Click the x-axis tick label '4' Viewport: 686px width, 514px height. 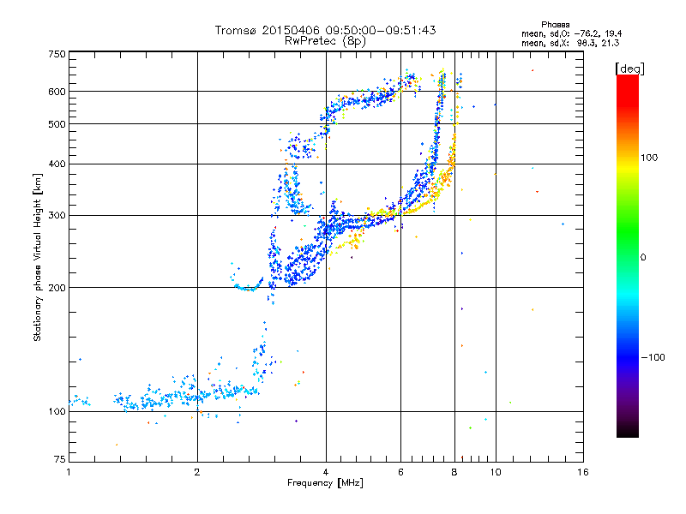point(326,472)
